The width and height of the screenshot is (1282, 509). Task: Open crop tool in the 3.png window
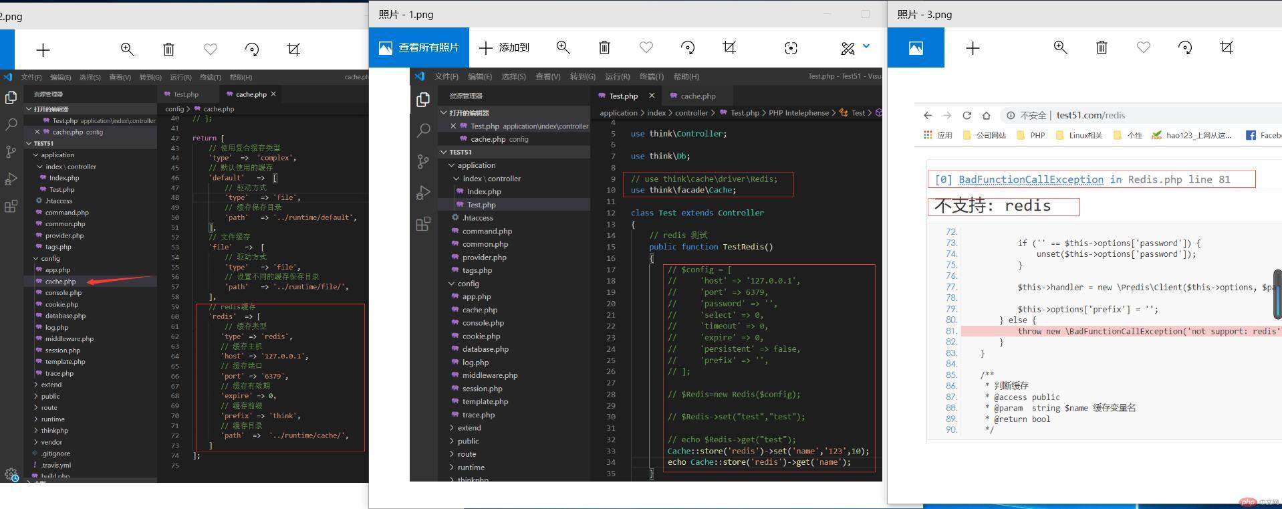[x=1227, y=47]
